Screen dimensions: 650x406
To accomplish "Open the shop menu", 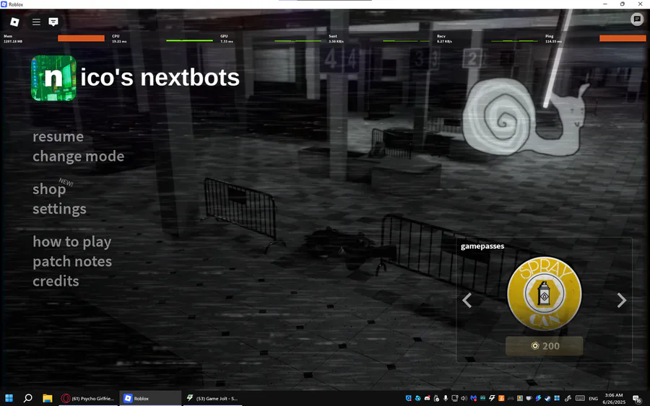I will tap(49, 189).
